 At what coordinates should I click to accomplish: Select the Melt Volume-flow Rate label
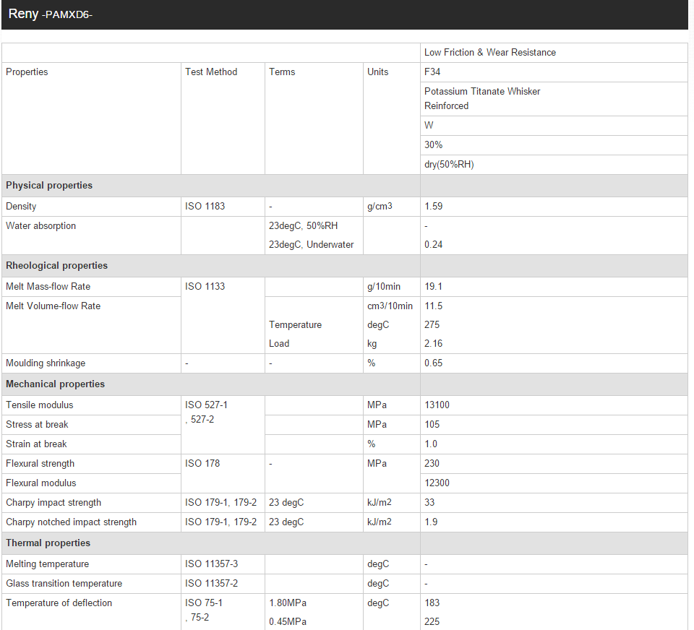tap(53, 306)
